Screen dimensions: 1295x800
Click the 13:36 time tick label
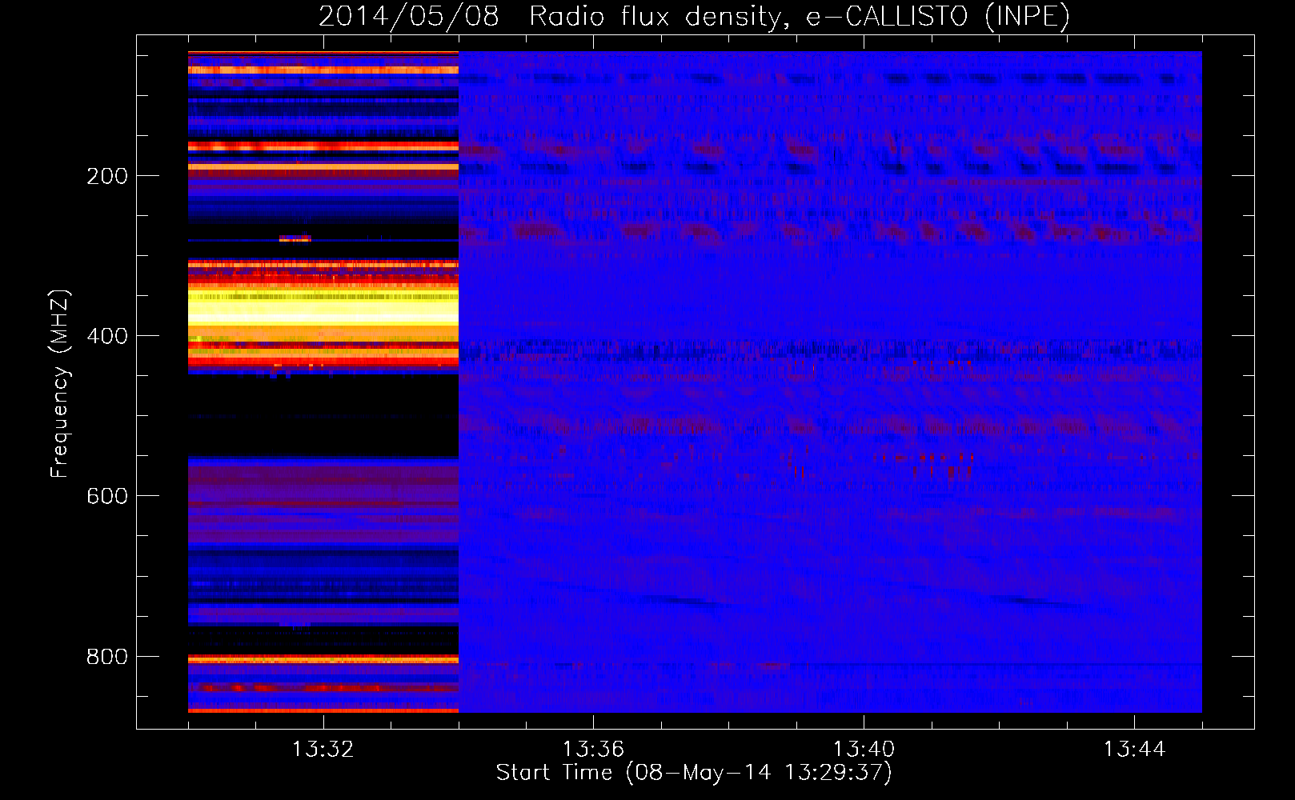(593, 750)
